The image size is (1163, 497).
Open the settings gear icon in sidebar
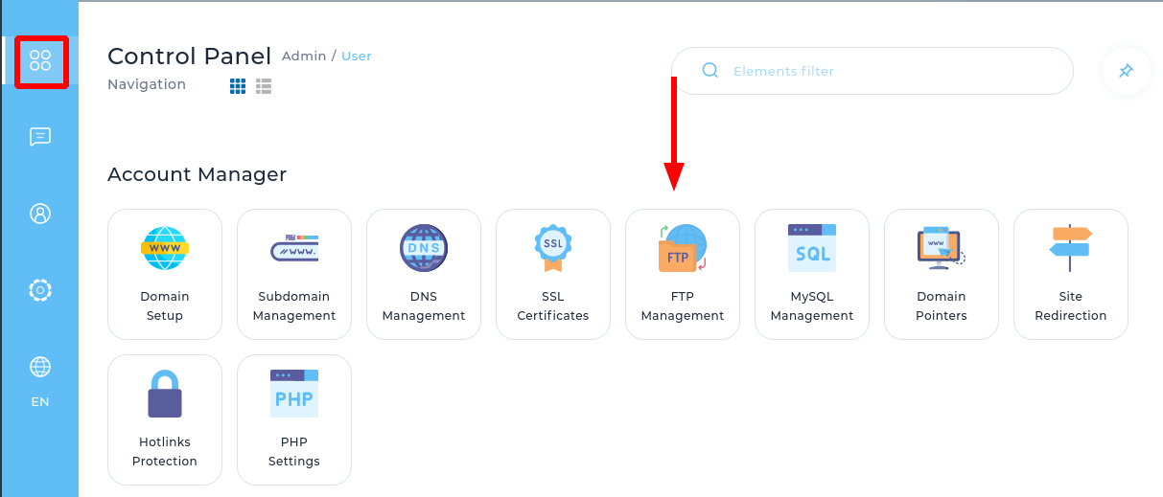point(40,289)
